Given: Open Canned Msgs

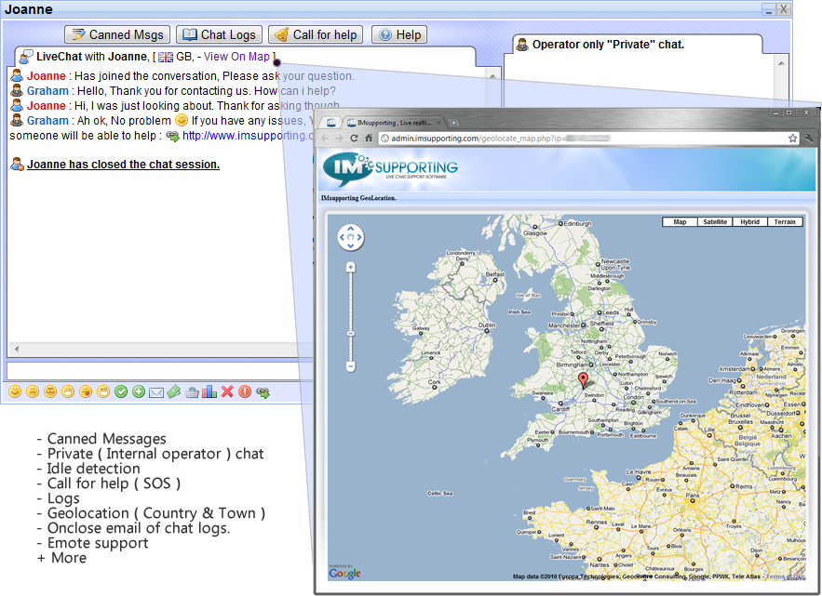Looking at the screenshot, I should tap(117, 34).
